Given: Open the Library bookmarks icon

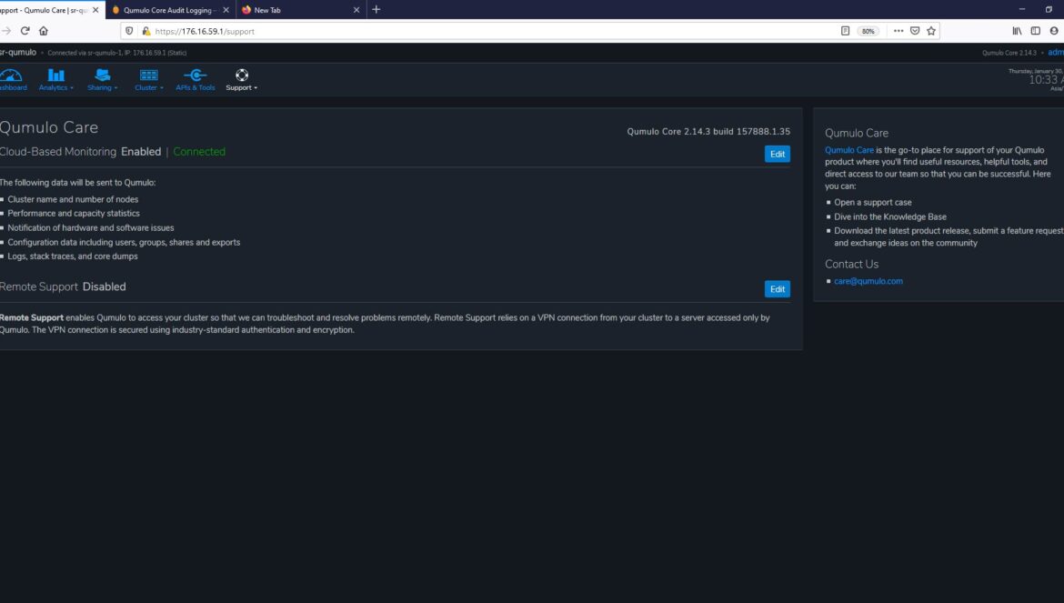Looking at the screenshot, I should coord(1017,31).
